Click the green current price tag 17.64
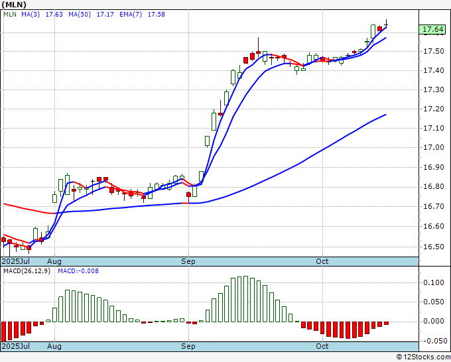451x362 pixels. tap(433, 29)
